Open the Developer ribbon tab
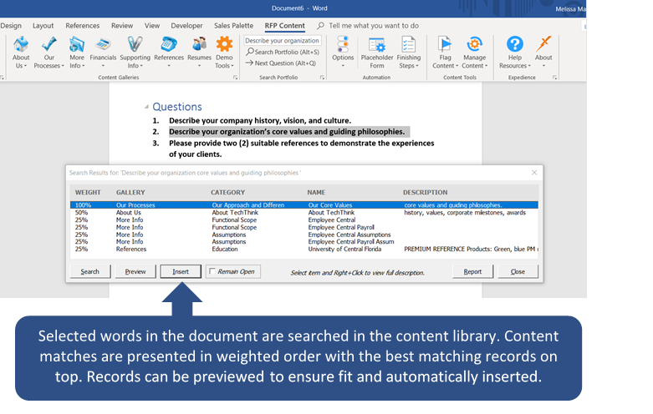Screen dimensions: 653x414 click(186, 26)
